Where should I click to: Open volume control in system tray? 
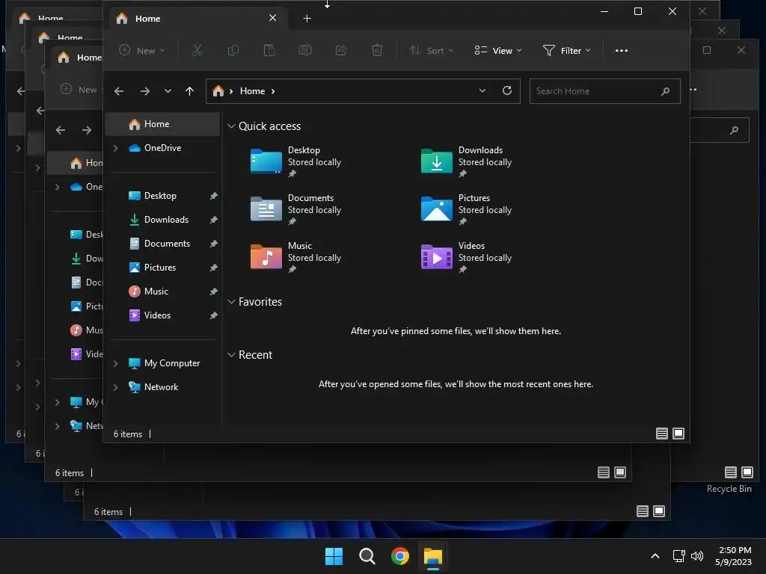pyautogui.click(x=697, y=556)
